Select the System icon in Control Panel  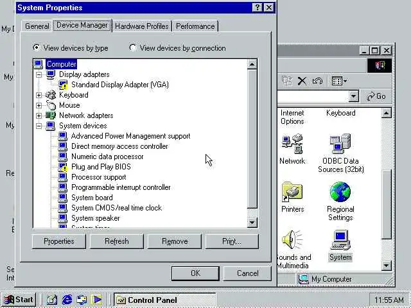[x=340, y=239]
